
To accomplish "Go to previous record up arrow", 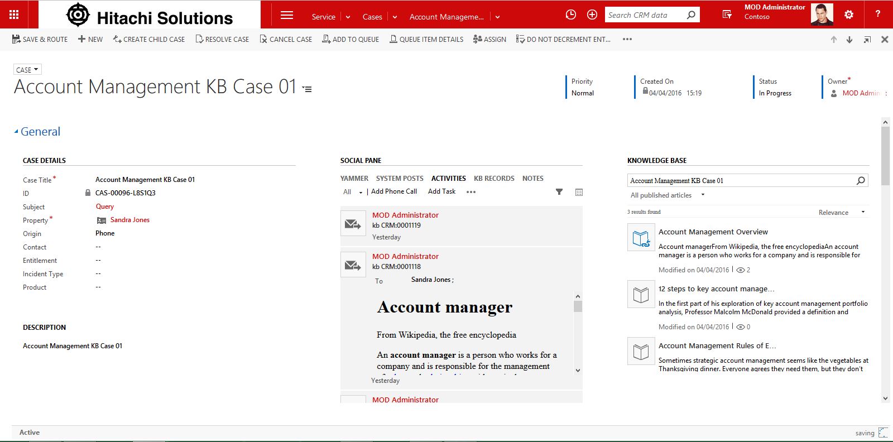I will click(x=834, y=40).
